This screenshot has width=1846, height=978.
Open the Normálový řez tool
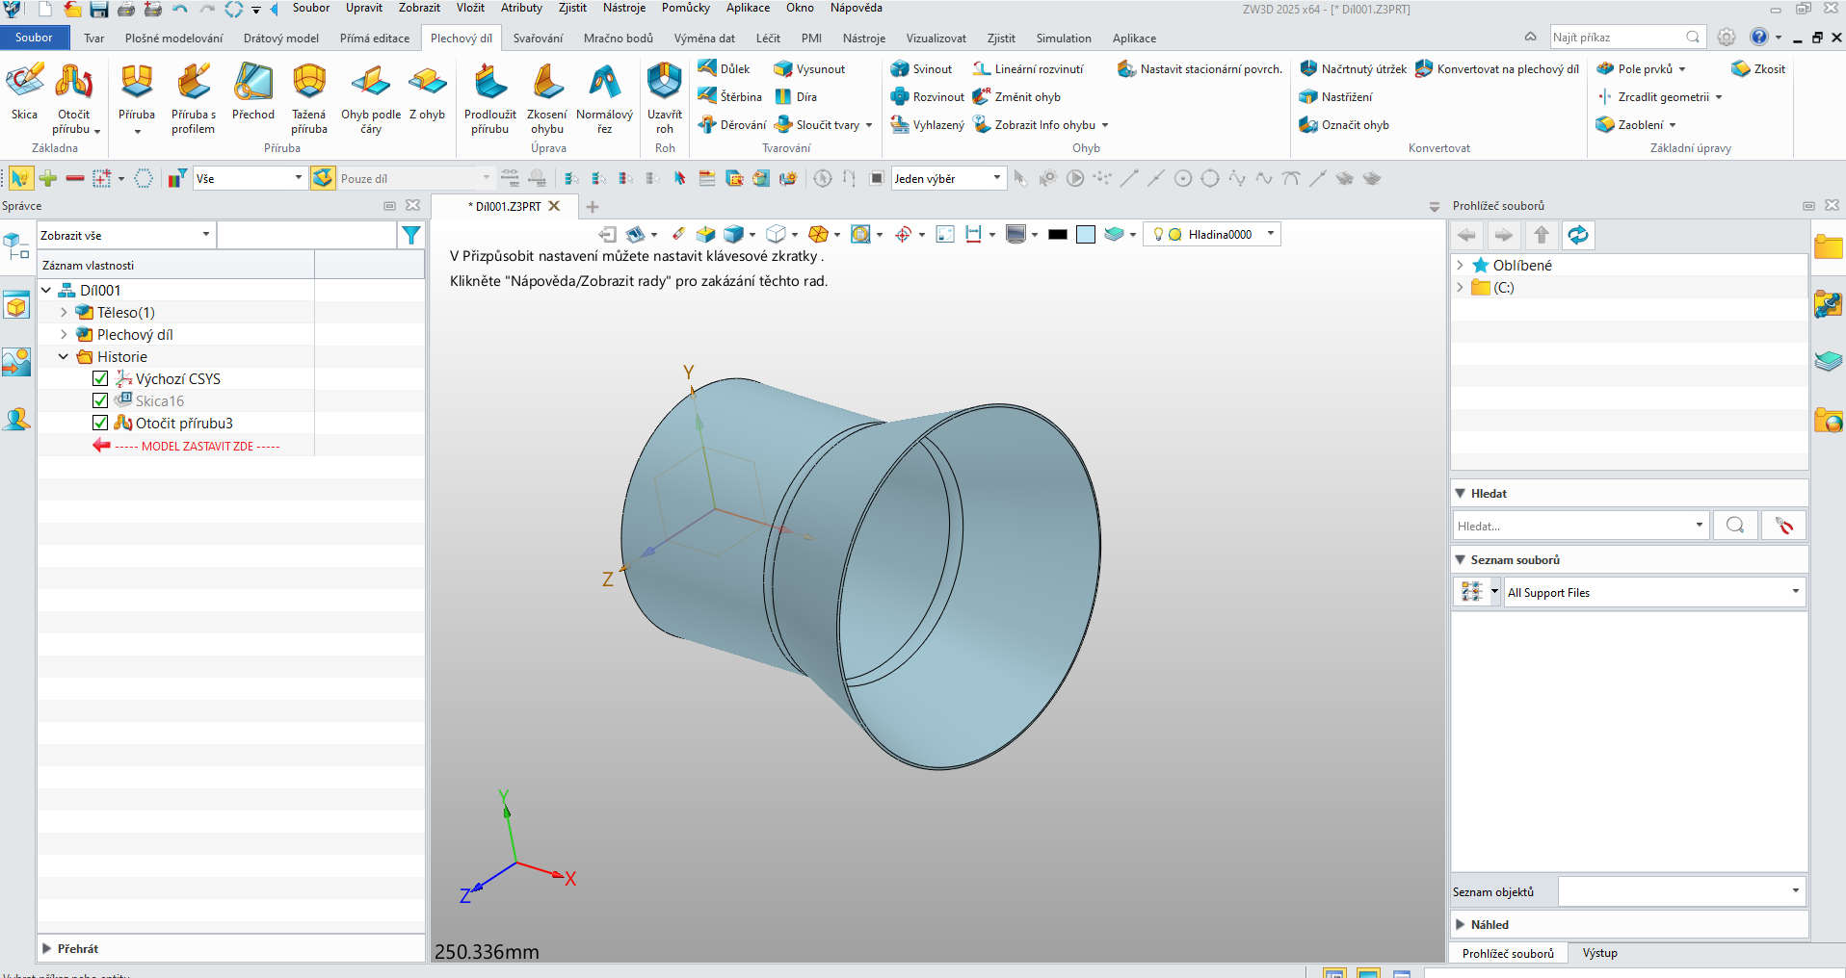click(604, 98)
